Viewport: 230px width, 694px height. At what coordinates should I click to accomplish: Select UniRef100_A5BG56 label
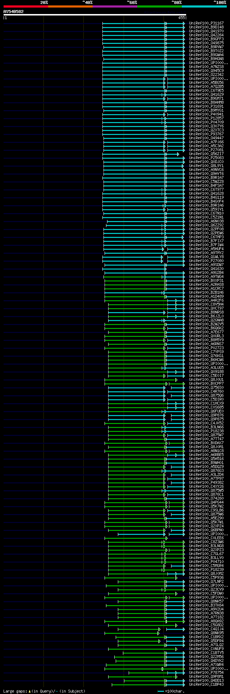pyautogui.click(x=206, y=82)
